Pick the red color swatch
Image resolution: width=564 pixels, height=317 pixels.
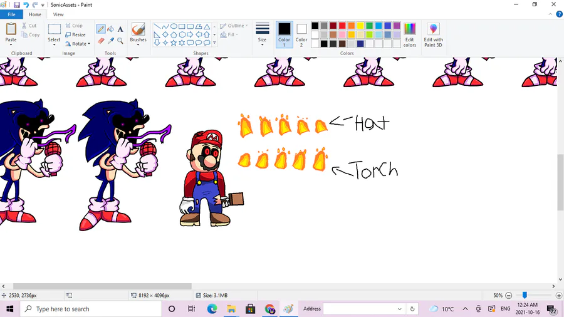point(342,26)
